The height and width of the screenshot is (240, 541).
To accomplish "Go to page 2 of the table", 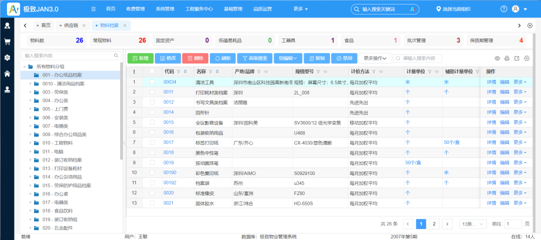I will point(434,224).
